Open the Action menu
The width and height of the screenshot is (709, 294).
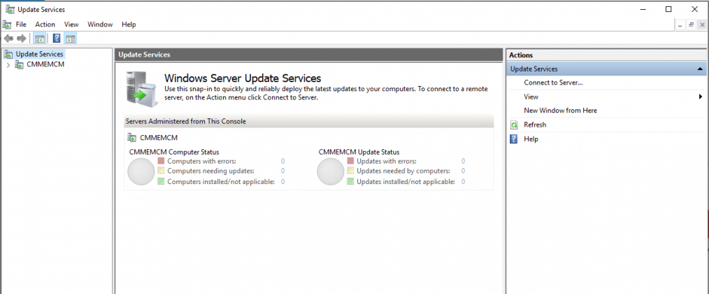[45, 24]
